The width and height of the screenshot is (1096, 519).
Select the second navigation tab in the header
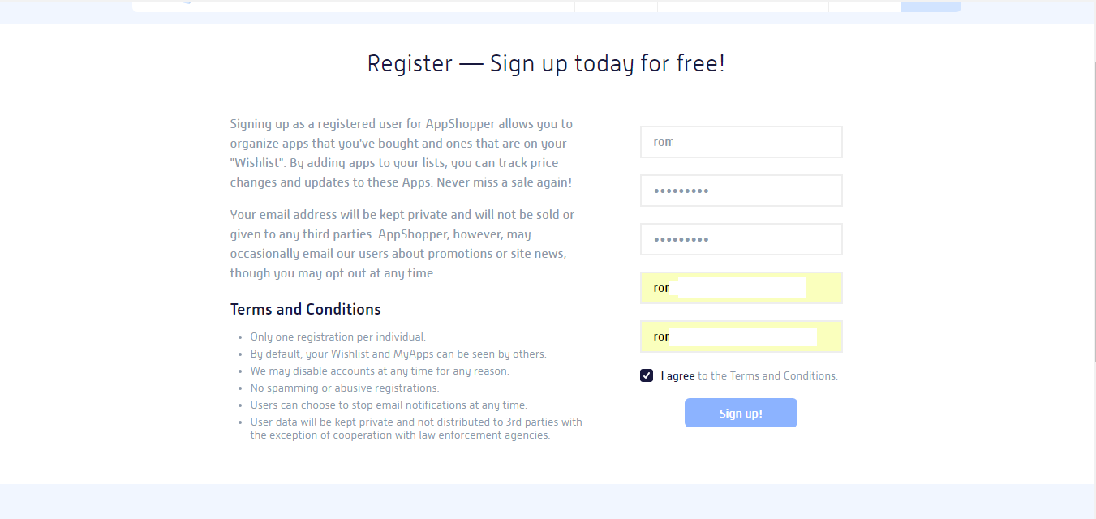696,6
